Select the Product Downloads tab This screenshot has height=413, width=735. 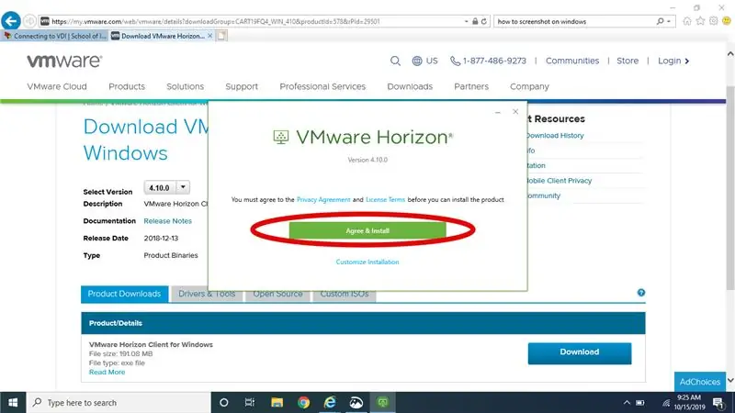tap(124, 294)
